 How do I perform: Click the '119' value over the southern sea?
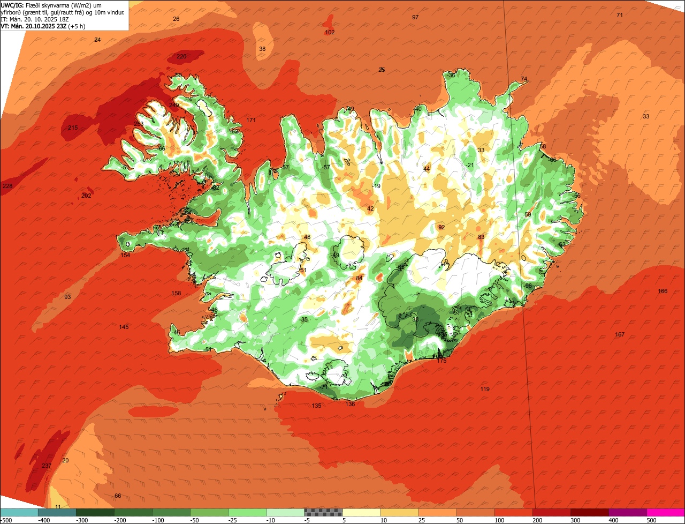[485, 389]
